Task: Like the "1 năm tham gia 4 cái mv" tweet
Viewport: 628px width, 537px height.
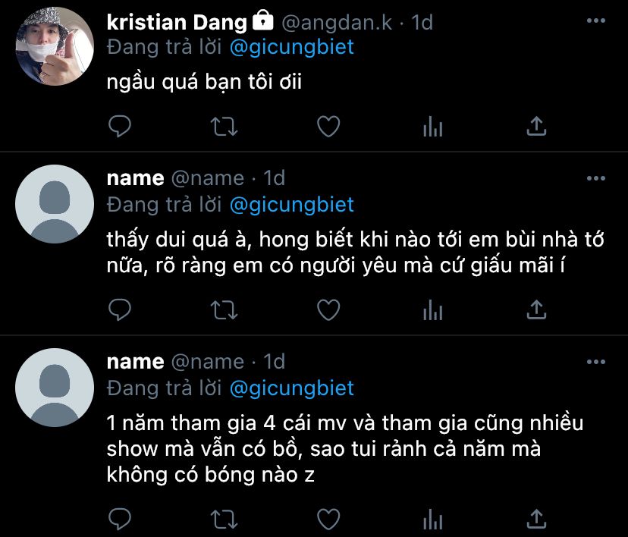Action: coord(328,518)
